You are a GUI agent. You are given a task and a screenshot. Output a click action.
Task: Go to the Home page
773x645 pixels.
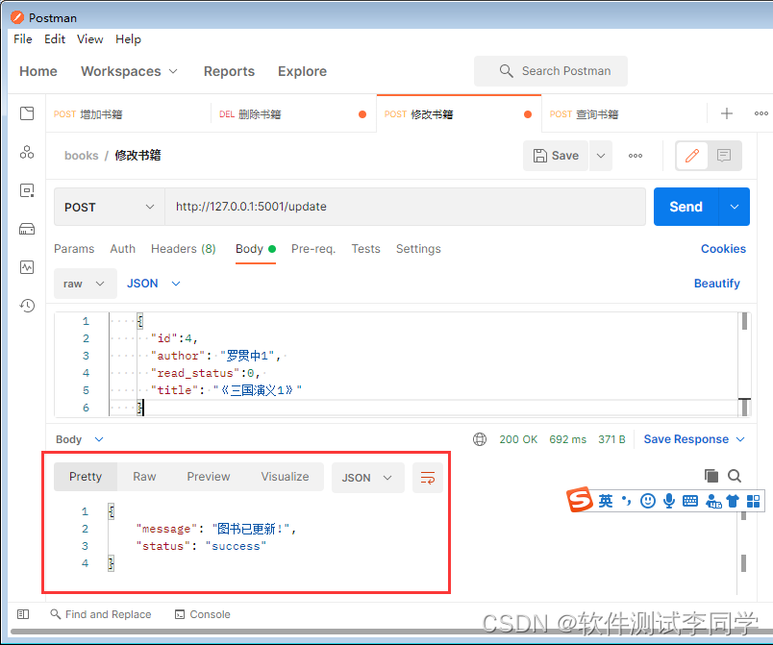(x=38, y=71)
